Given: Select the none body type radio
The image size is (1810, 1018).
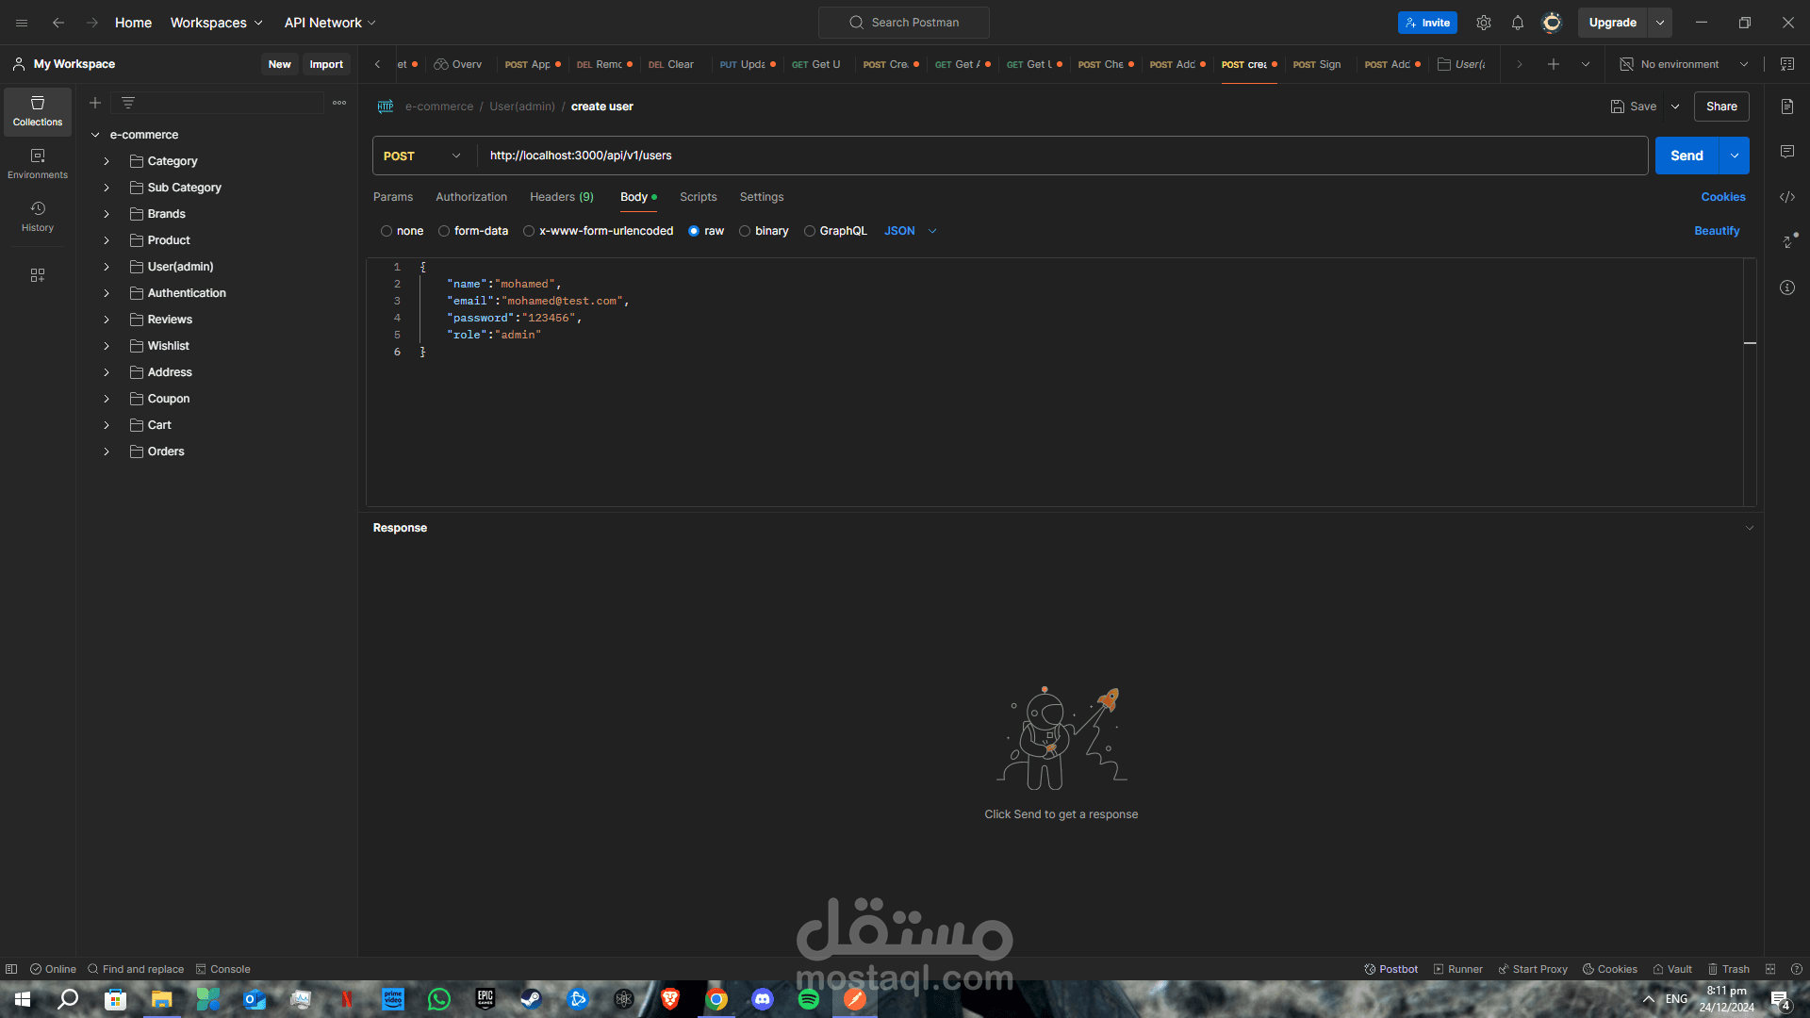Looking at the screenshot, I should pyautogui.click(x=387, y=231).
